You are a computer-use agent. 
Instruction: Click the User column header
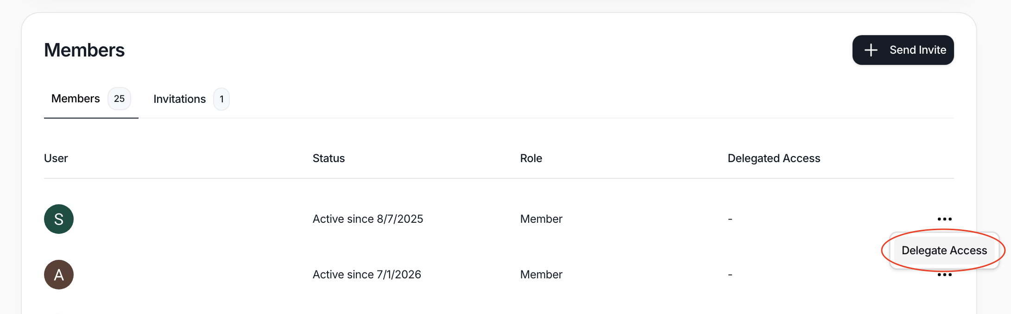click(56, 158)
